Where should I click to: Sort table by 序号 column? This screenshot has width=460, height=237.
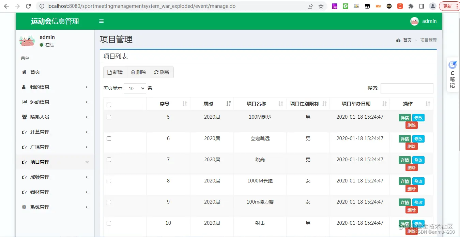click(x=168, y=104)
